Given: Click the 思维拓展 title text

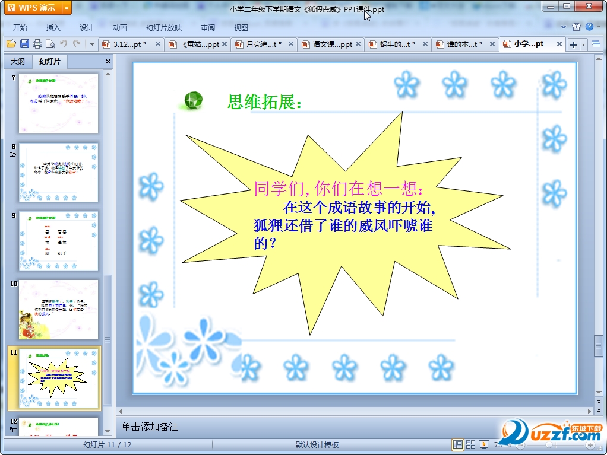Looking at the screenshot, I should pos(264,103).
